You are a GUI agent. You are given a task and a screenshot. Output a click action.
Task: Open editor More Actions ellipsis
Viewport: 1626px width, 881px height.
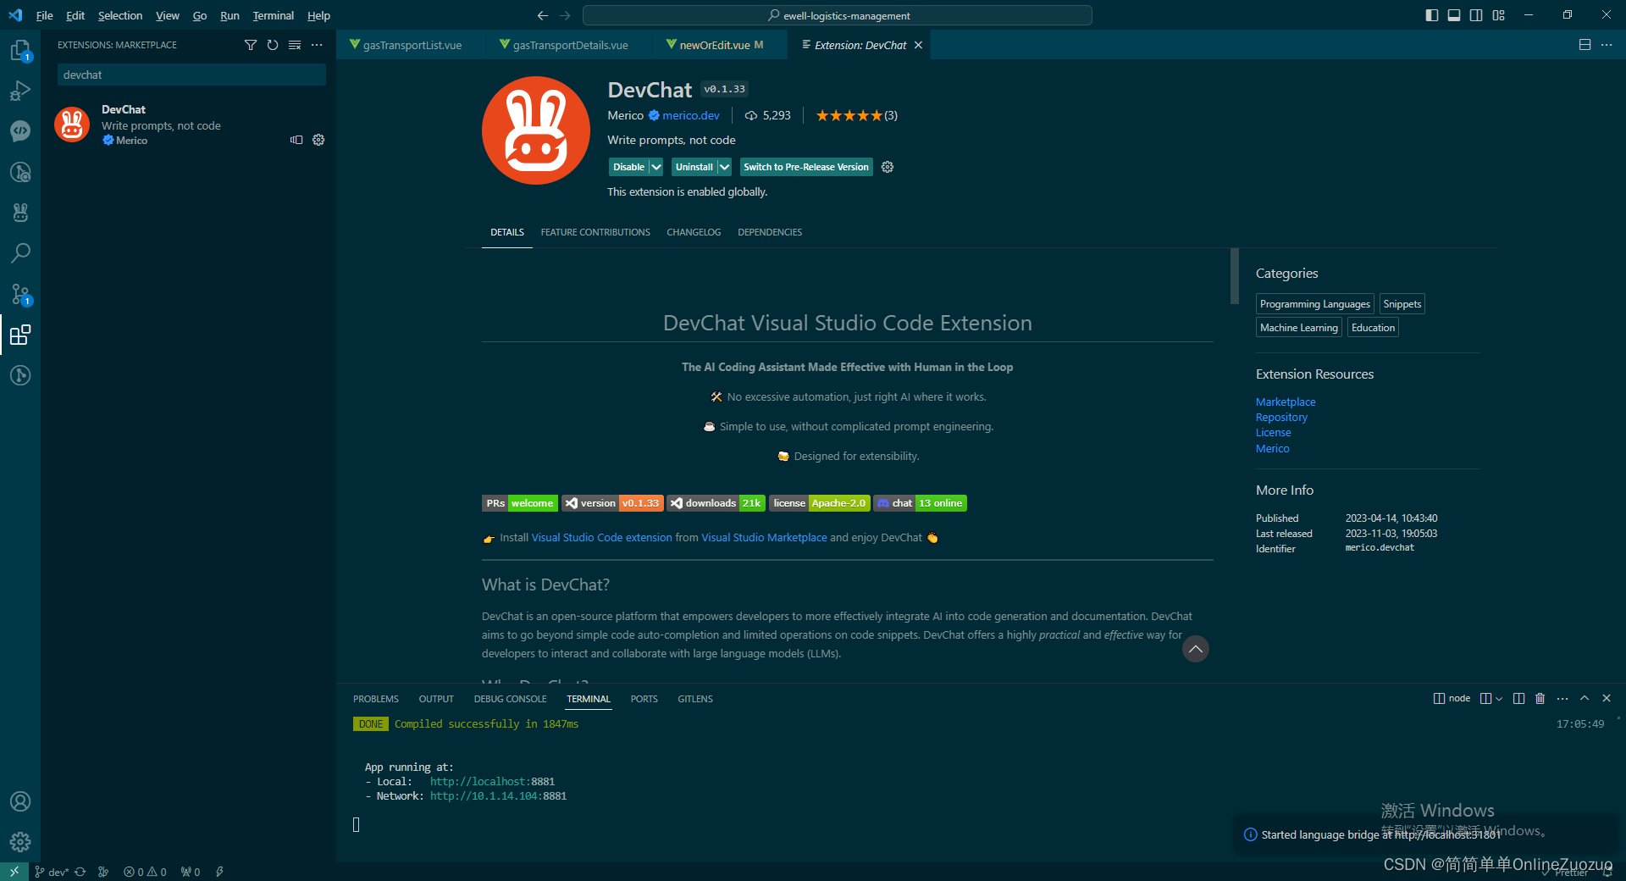pyautogui.click(x=1607, y=45)
